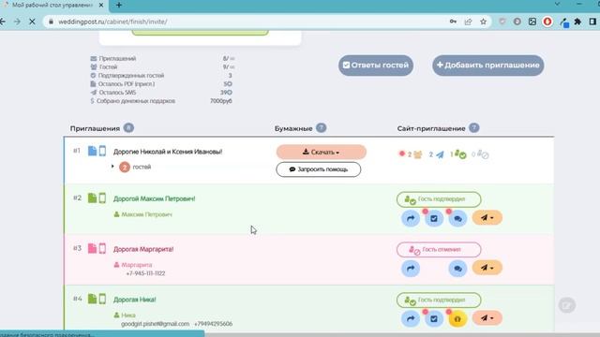Click title Дорогие Николай и Ксения Ивановы!
The image size is (600, 337).
(168, 152)
